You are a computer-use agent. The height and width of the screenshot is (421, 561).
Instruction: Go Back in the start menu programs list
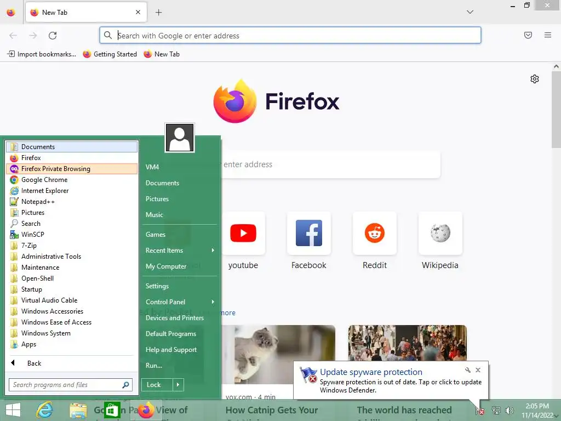72,363
